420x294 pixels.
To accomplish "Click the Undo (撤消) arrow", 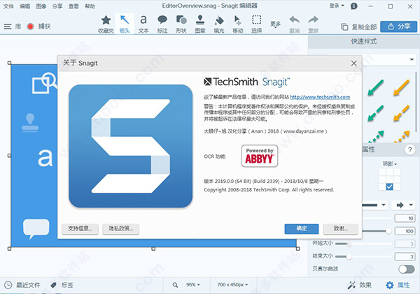I will point(295,24).
